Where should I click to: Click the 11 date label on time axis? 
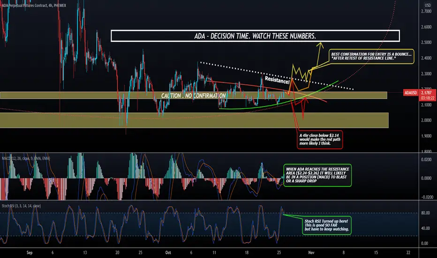pyautogui.click(x=214, y=253)
